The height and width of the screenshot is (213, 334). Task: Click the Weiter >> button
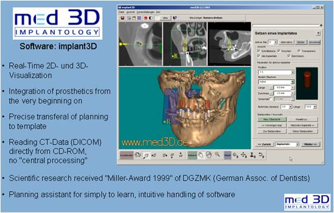(x=310, y=144)
